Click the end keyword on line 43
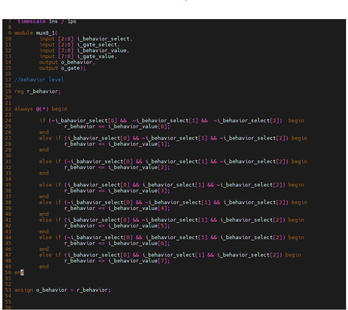 point(44,232)
